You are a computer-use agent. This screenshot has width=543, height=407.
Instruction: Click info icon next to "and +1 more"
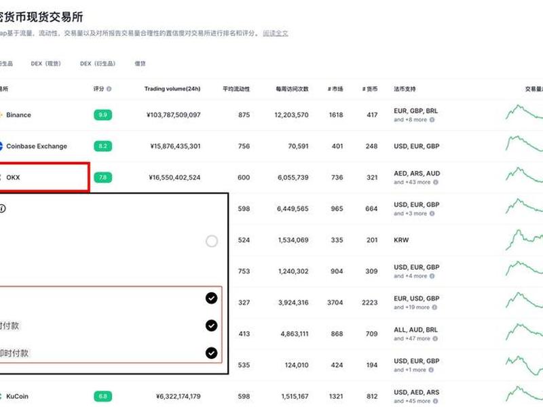tap(431, 370)
